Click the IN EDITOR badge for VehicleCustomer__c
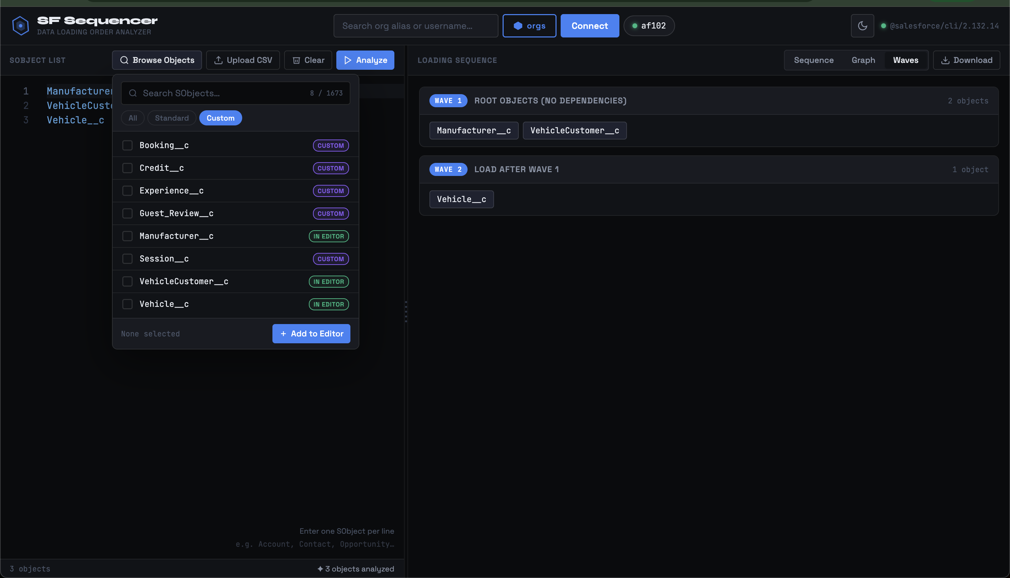Viewport: 1010px width, 578px height. [329, 281]
